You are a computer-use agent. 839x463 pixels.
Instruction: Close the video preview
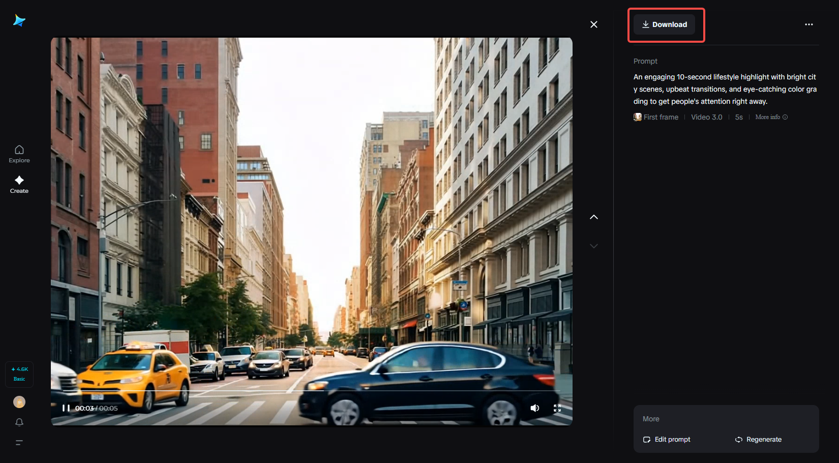tap(594, 24)
